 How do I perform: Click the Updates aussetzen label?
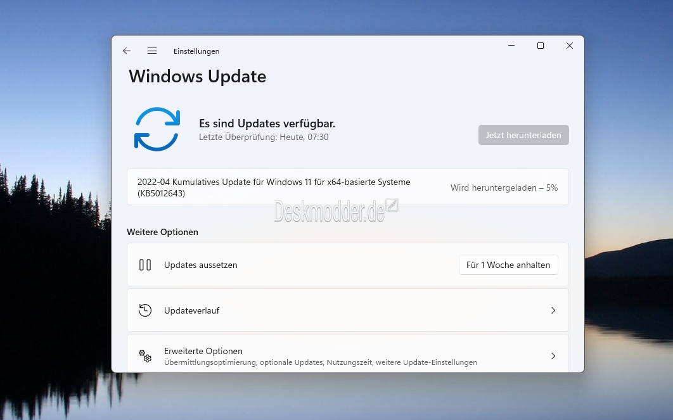point(200,265)
